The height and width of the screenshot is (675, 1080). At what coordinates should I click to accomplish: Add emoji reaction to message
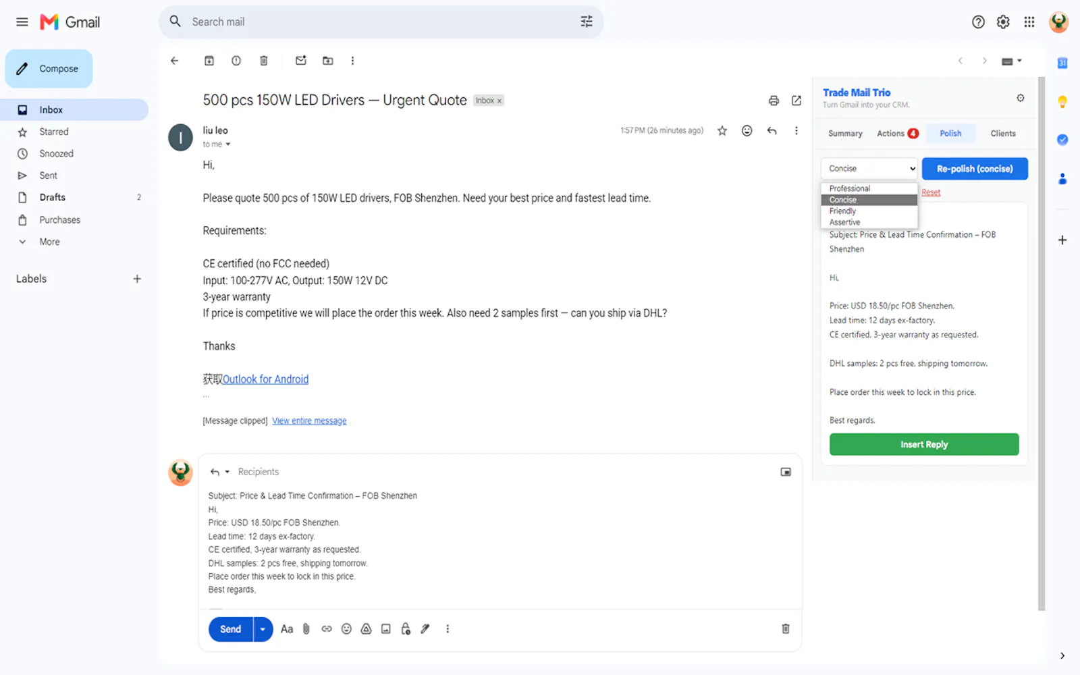(747, 131)
